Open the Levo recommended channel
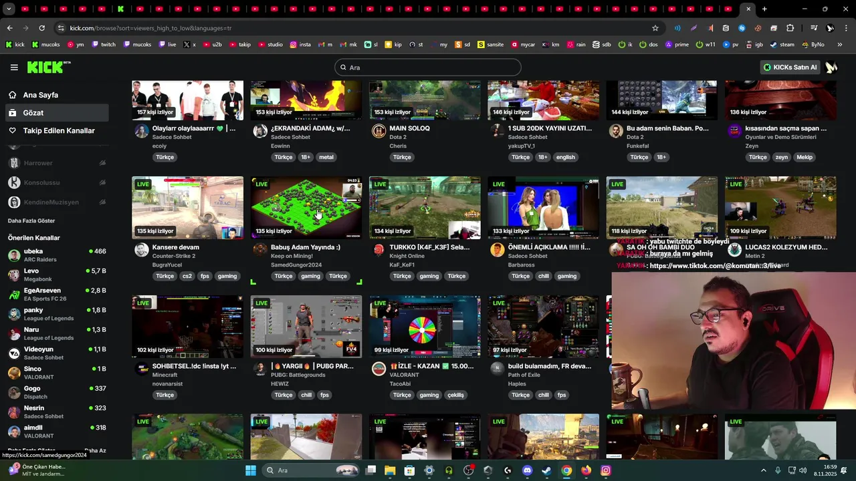This screenshot has width=856, height=481. (57, 275)
